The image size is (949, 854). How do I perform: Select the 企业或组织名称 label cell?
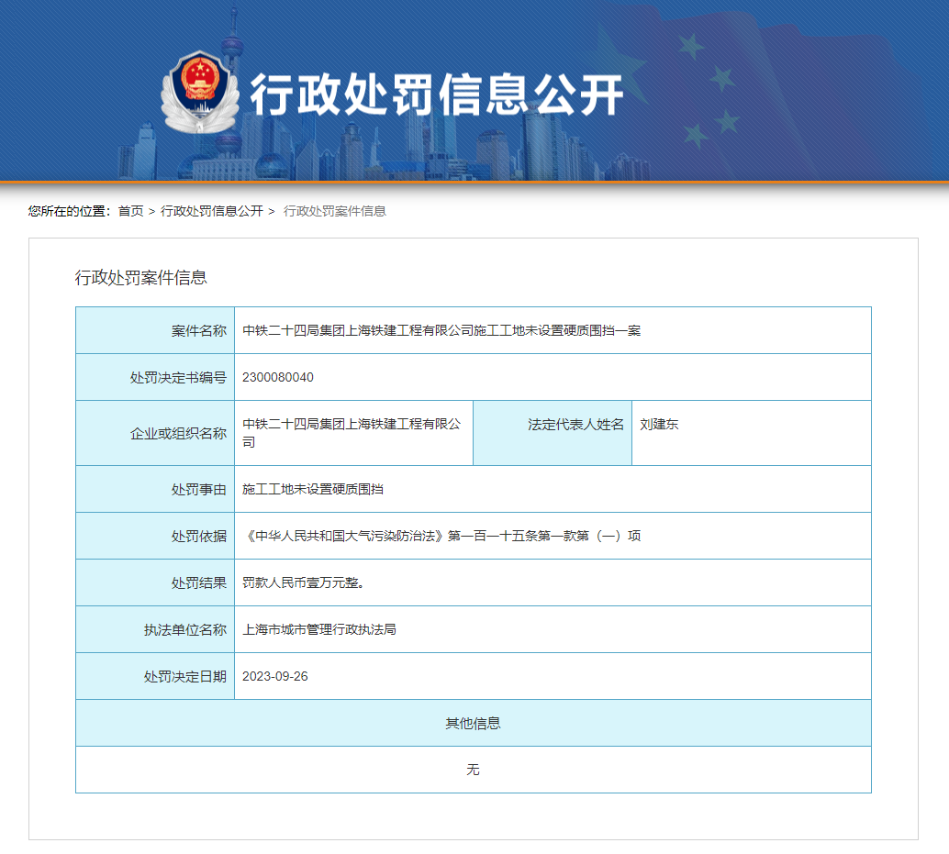(155, 433)
